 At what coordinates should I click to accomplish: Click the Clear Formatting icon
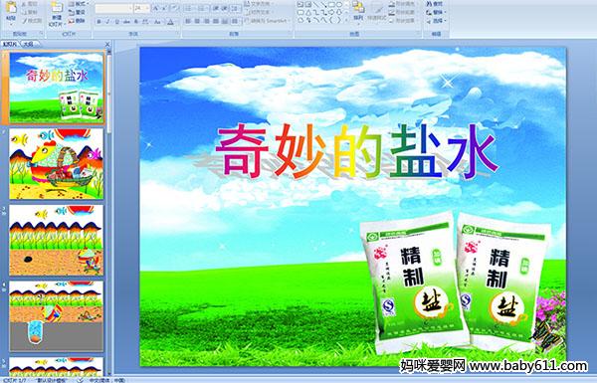tap(175, 8)
